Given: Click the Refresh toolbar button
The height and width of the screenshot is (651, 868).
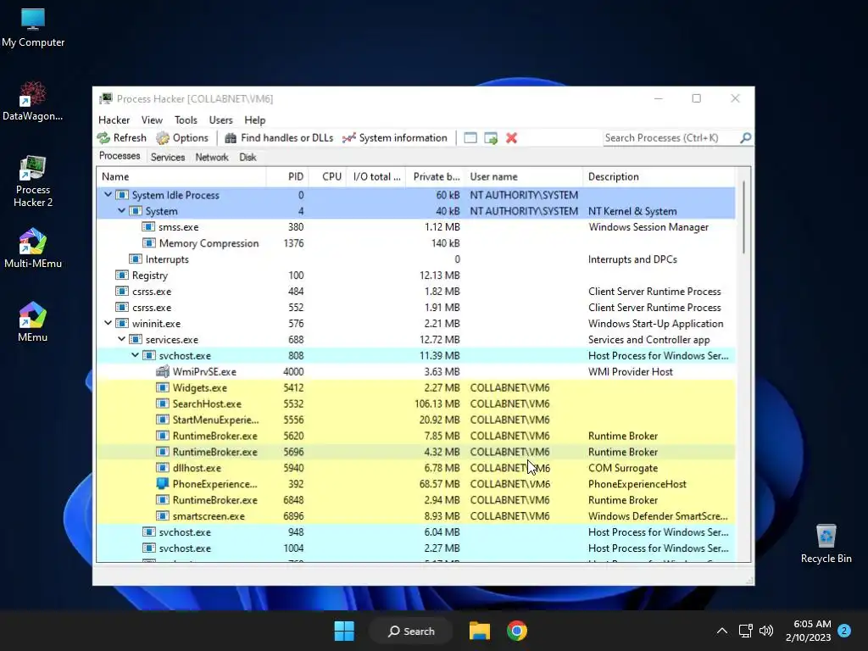Looking at the screenshot, I should pyautogui.click(x=122, y=138).
